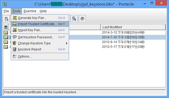Select Import Trusted Certificate menu entry
169x98 pixels.
(x=40, y=24)
